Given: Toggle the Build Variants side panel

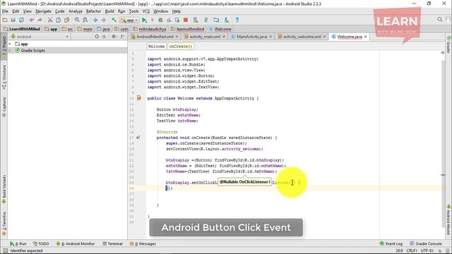Looking at the screenshot, I should click(x=4, y=189).
